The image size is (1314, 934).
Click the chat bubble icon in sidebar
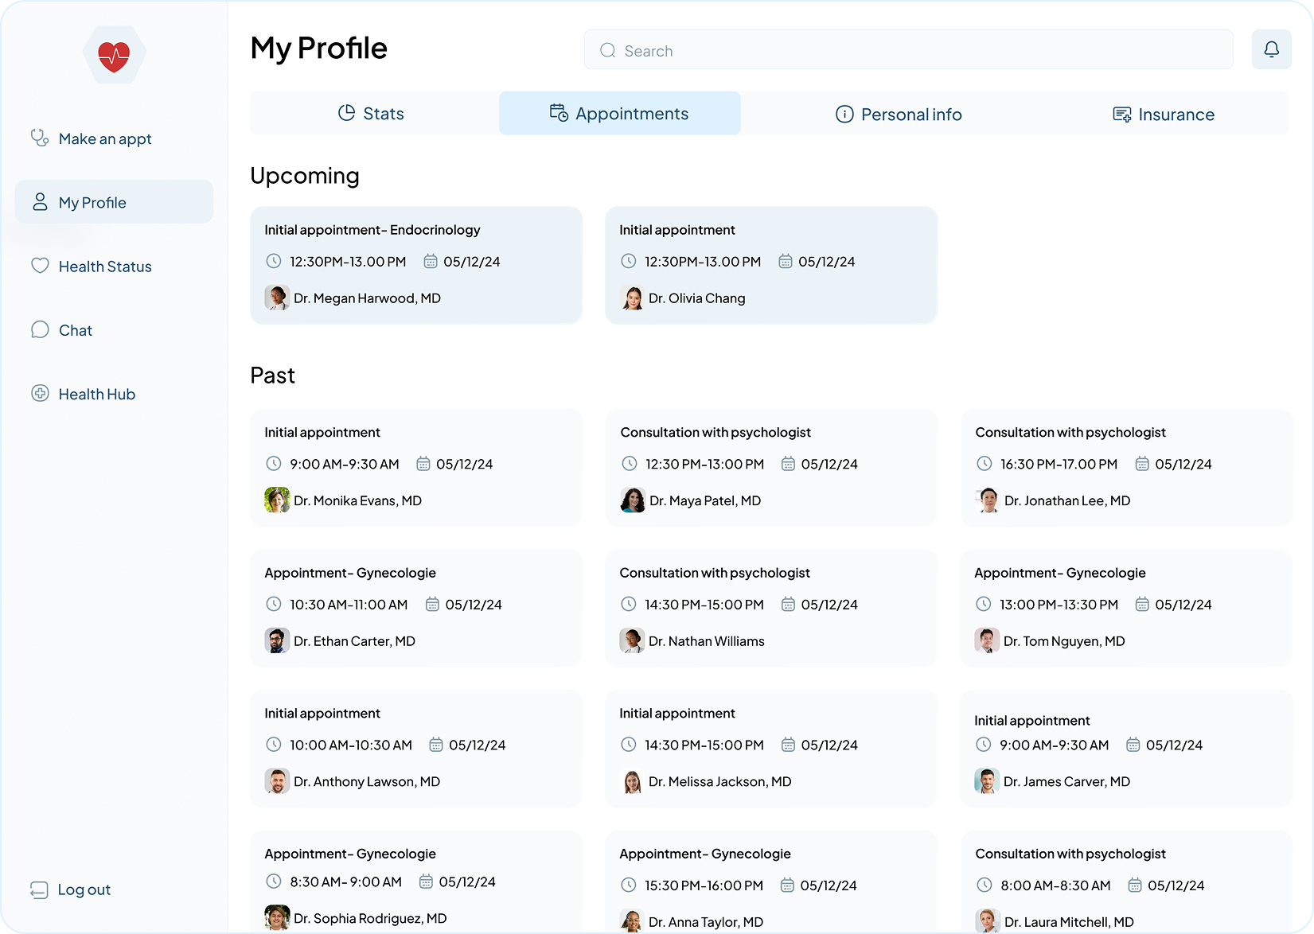40,329
